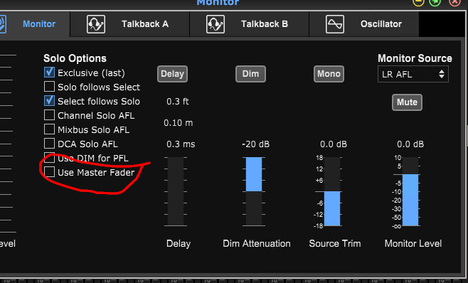
Task: Click the -20 dB dim value
Action: (256, 144)
